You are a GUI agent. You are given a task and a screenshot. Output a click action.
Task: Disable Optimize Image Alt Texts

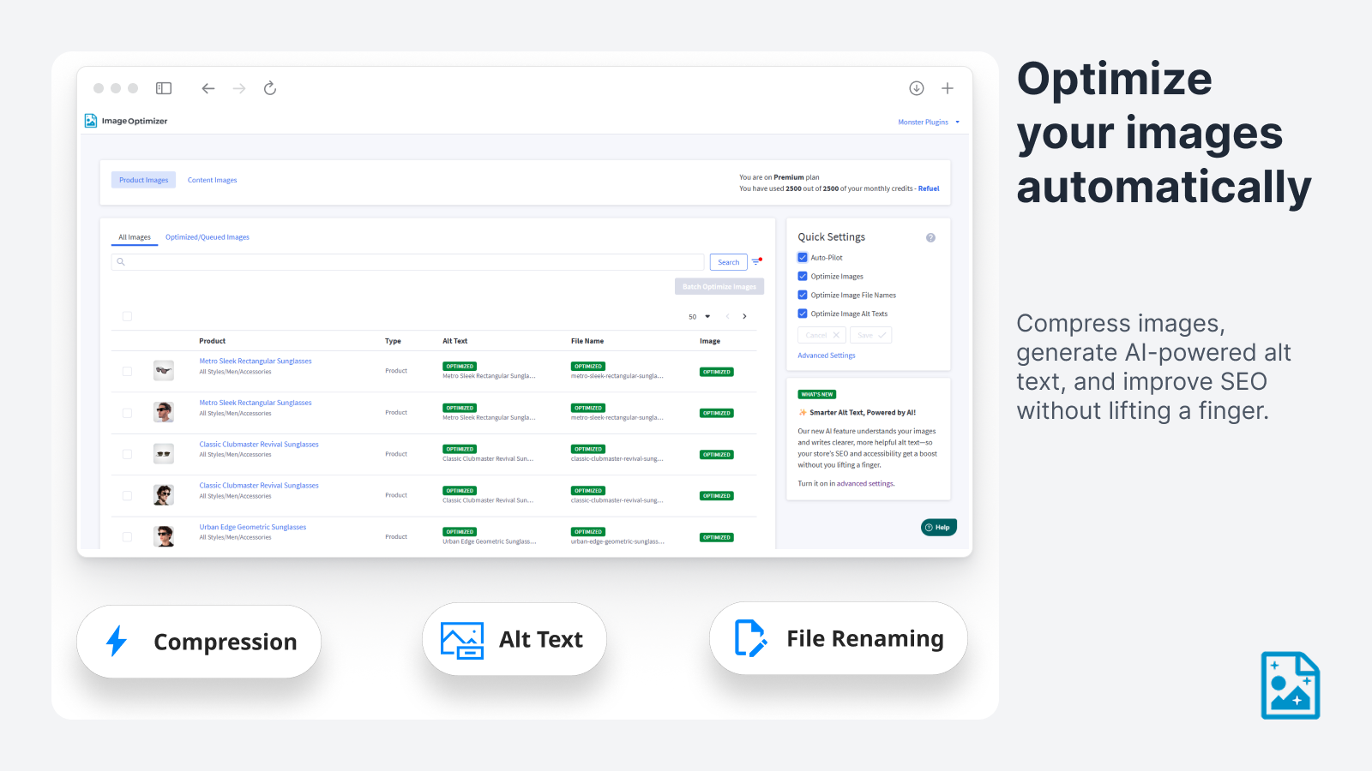[803, 314]
